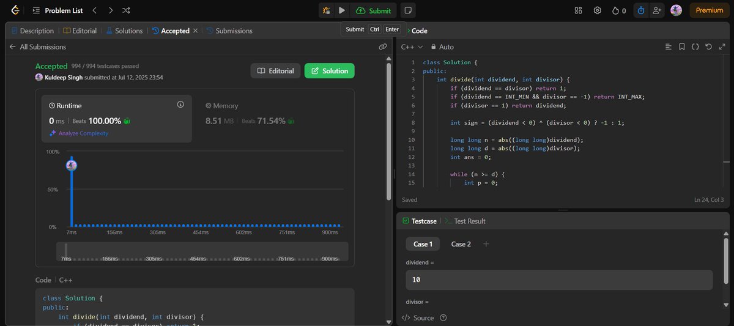Open the layout grid icon
Viewport: 734px width, 326px height.
pos(579,10)
